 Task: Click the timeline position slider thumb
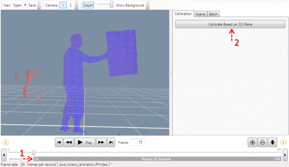pyautogui.click(x=33, y=153)
